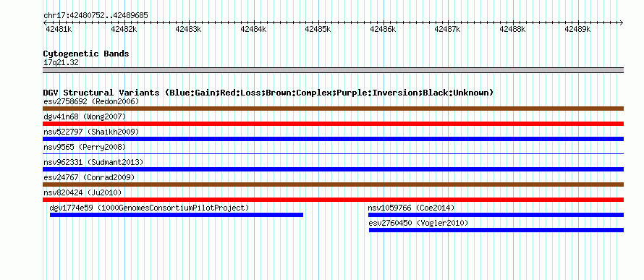The height and width of the screenshot is (280, 644).
Task: Select the blue nsv522797 gain bar
Action: click(333, 139)
